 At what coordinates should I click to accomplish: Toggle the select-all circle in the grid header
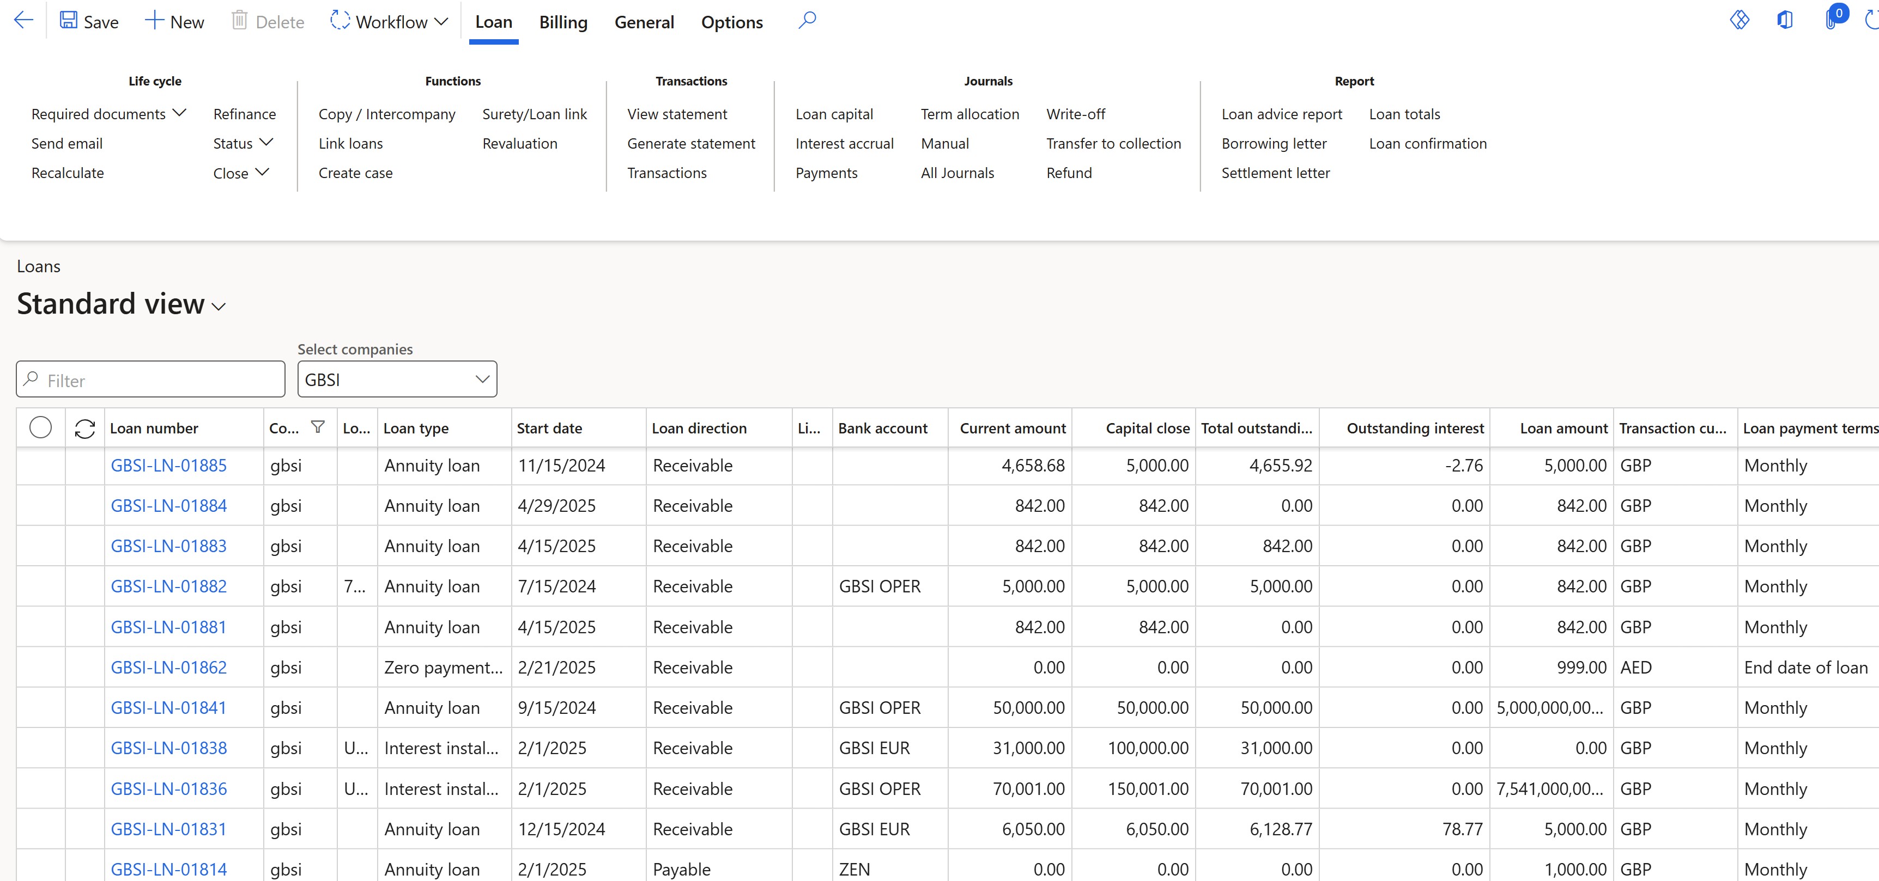point(40,428)
